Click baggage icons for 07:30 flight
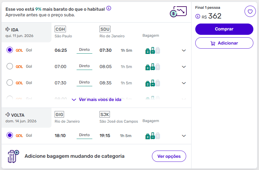Image resolution: width=259 pixels, height=170 pixels. point(153,83)
